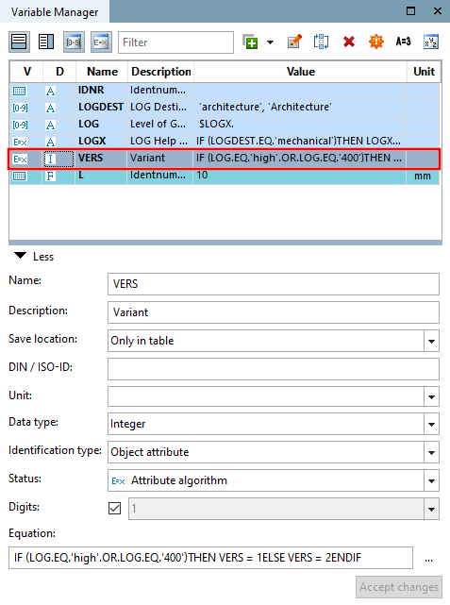Switch to split detail view icon

point(46,42)
